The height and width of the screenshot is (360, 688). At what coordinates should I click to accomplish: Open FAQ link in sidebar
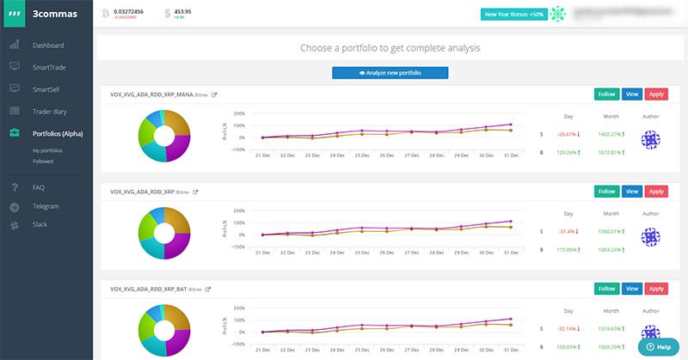(38, 187)
